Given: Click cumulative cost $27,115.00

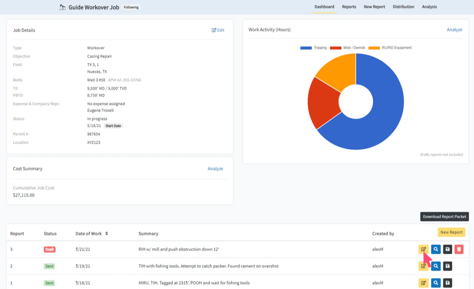Looking at the screenshot, I should point(24,195).
